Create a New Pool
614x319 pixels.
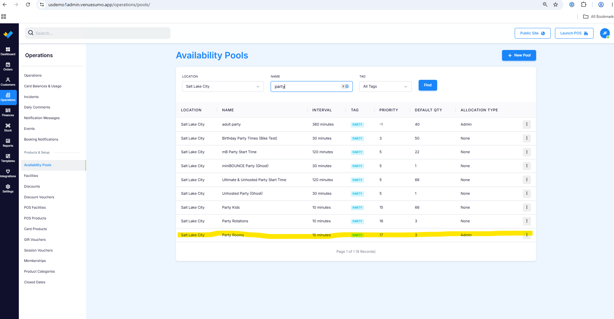pyautogui.click(x=519, y=55)
